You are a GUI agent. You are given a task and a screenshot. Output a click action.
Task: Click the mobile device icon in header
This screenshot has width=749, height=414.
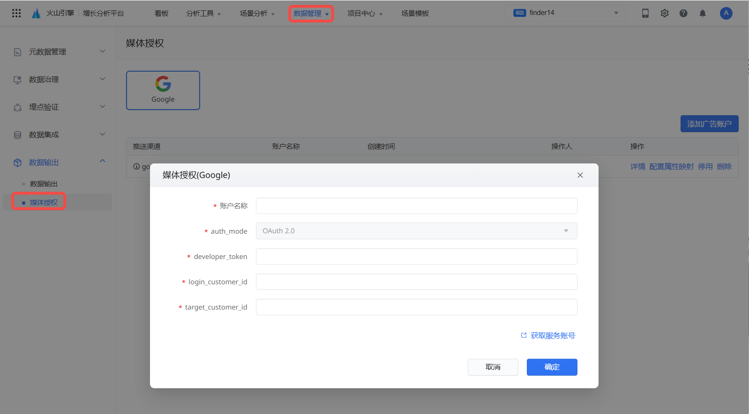645,13
